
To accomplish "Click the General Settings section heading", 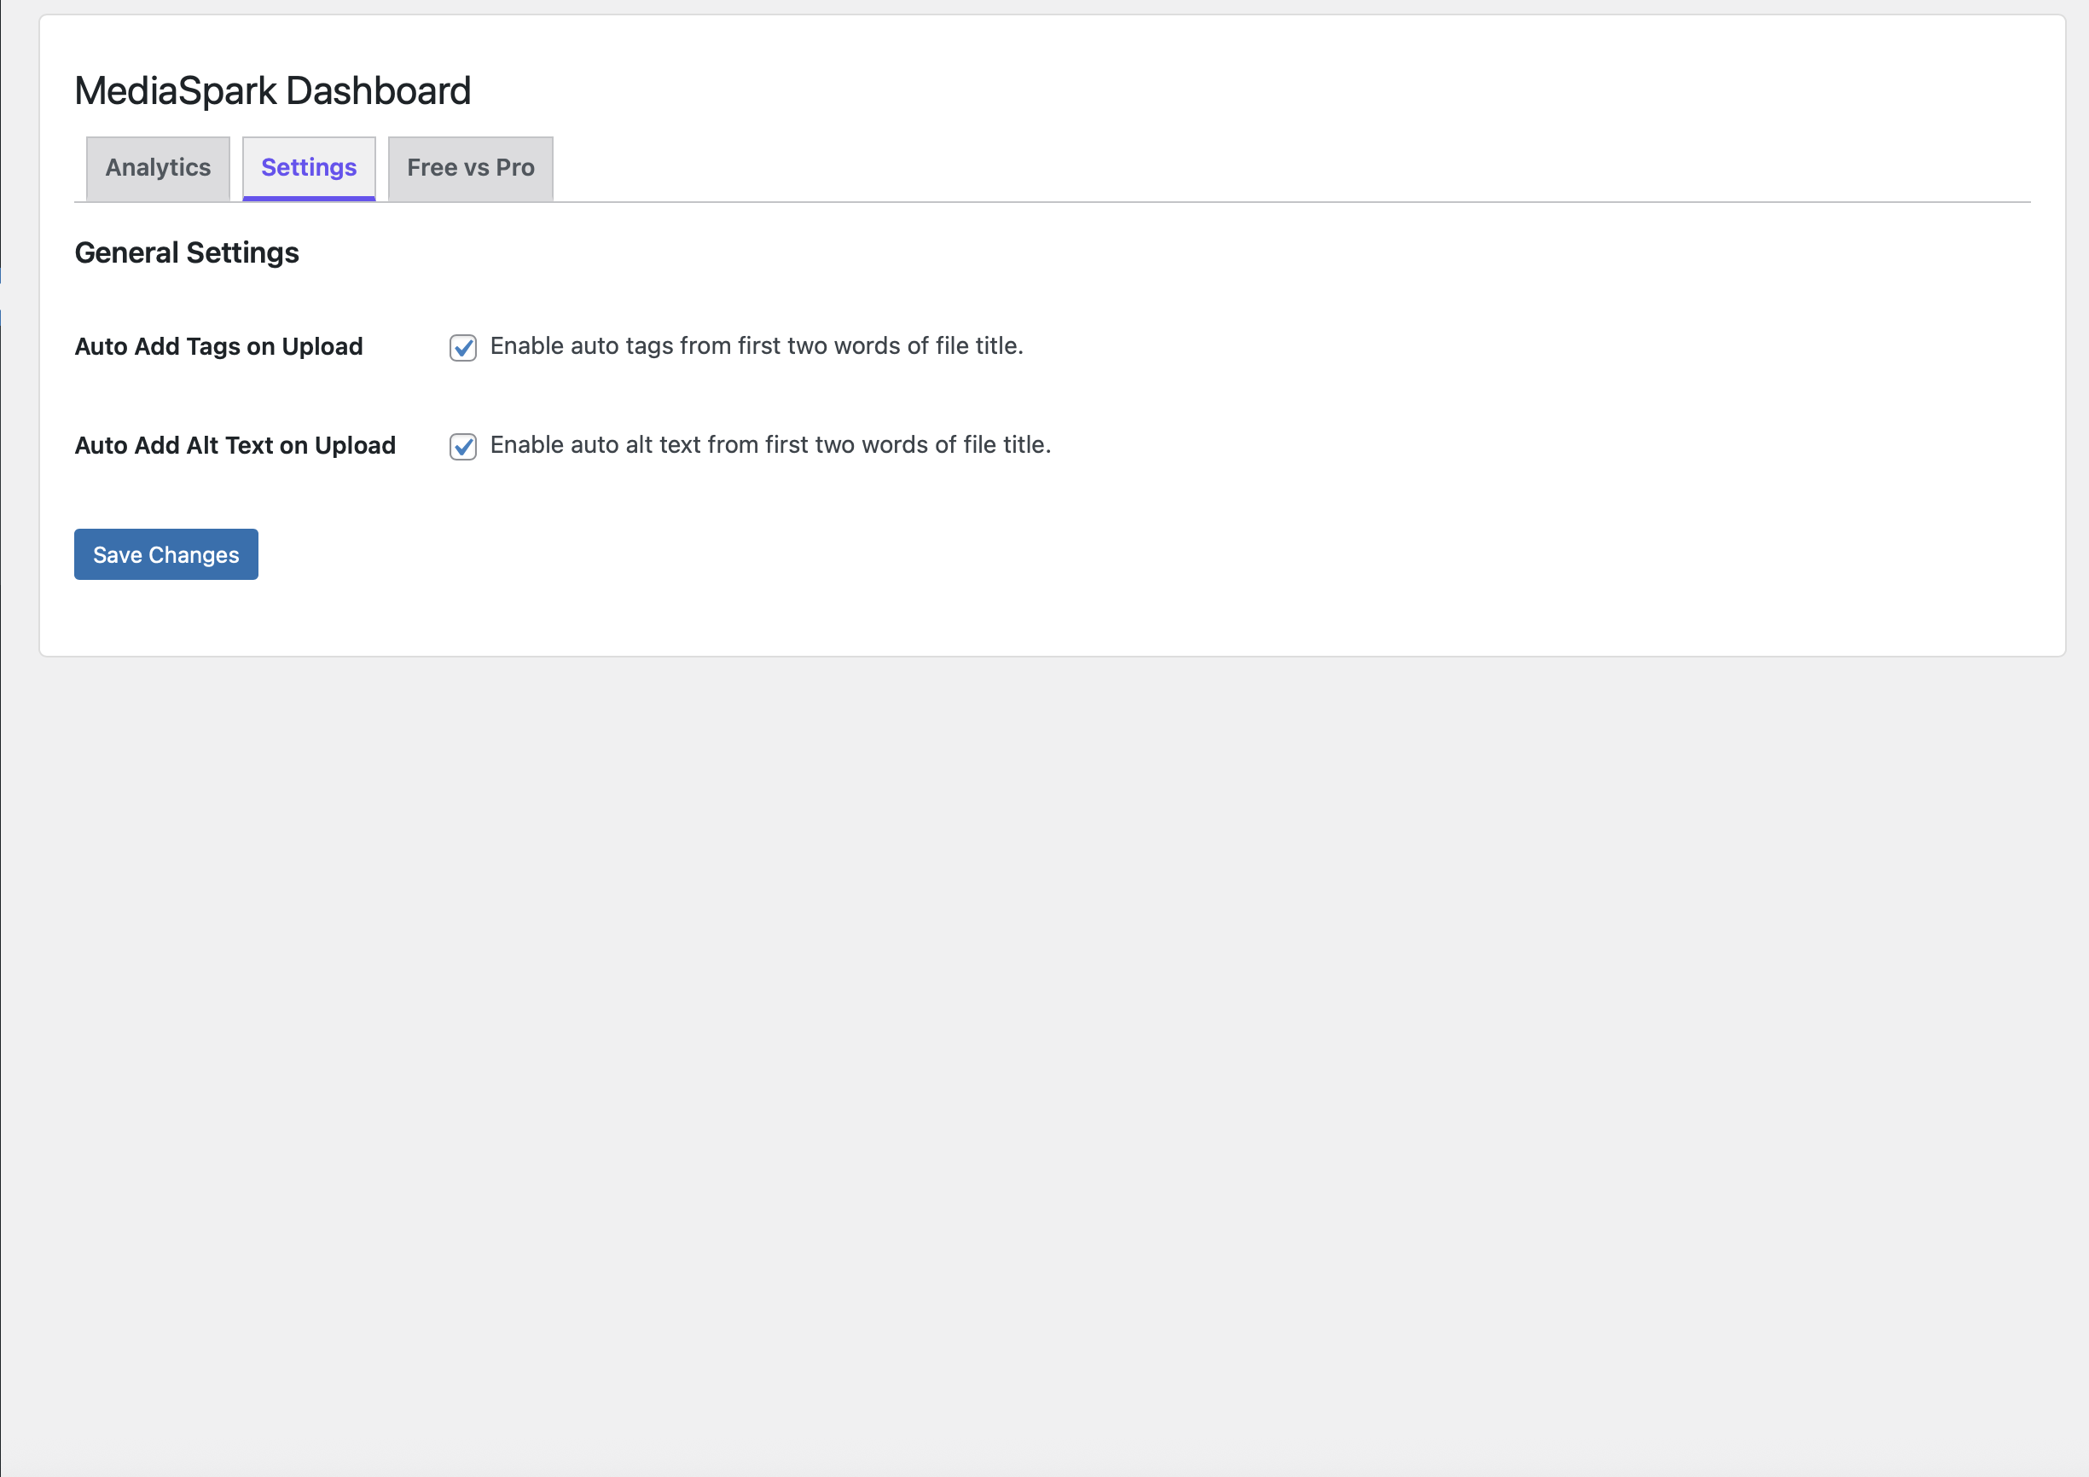I will (x=187, y=252).
